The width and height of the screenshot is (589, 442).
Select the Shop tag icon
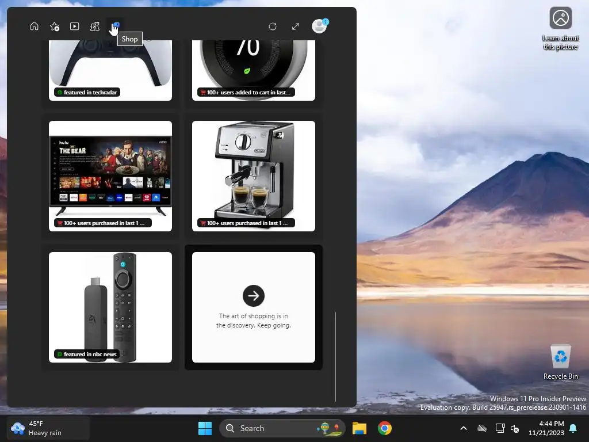point(115,26)
